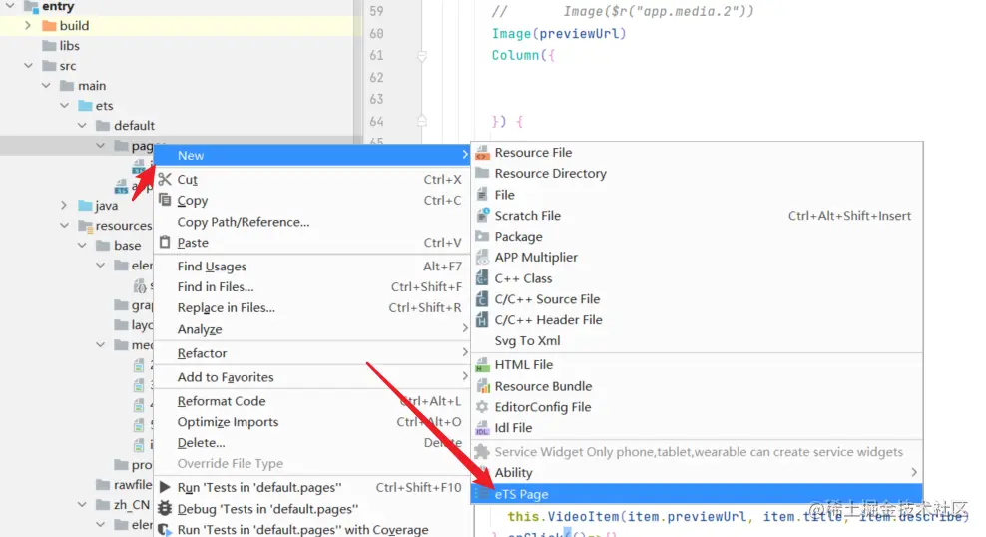Click the Scratch File icon
The width and height of the screenshot is (986, 537).
[x=482, y=215]
